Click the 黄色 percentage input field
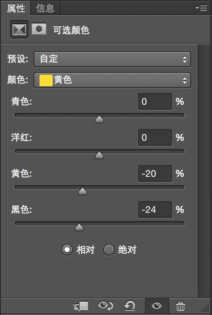This screenshot has height=315, width=212. tap(155, 173)
